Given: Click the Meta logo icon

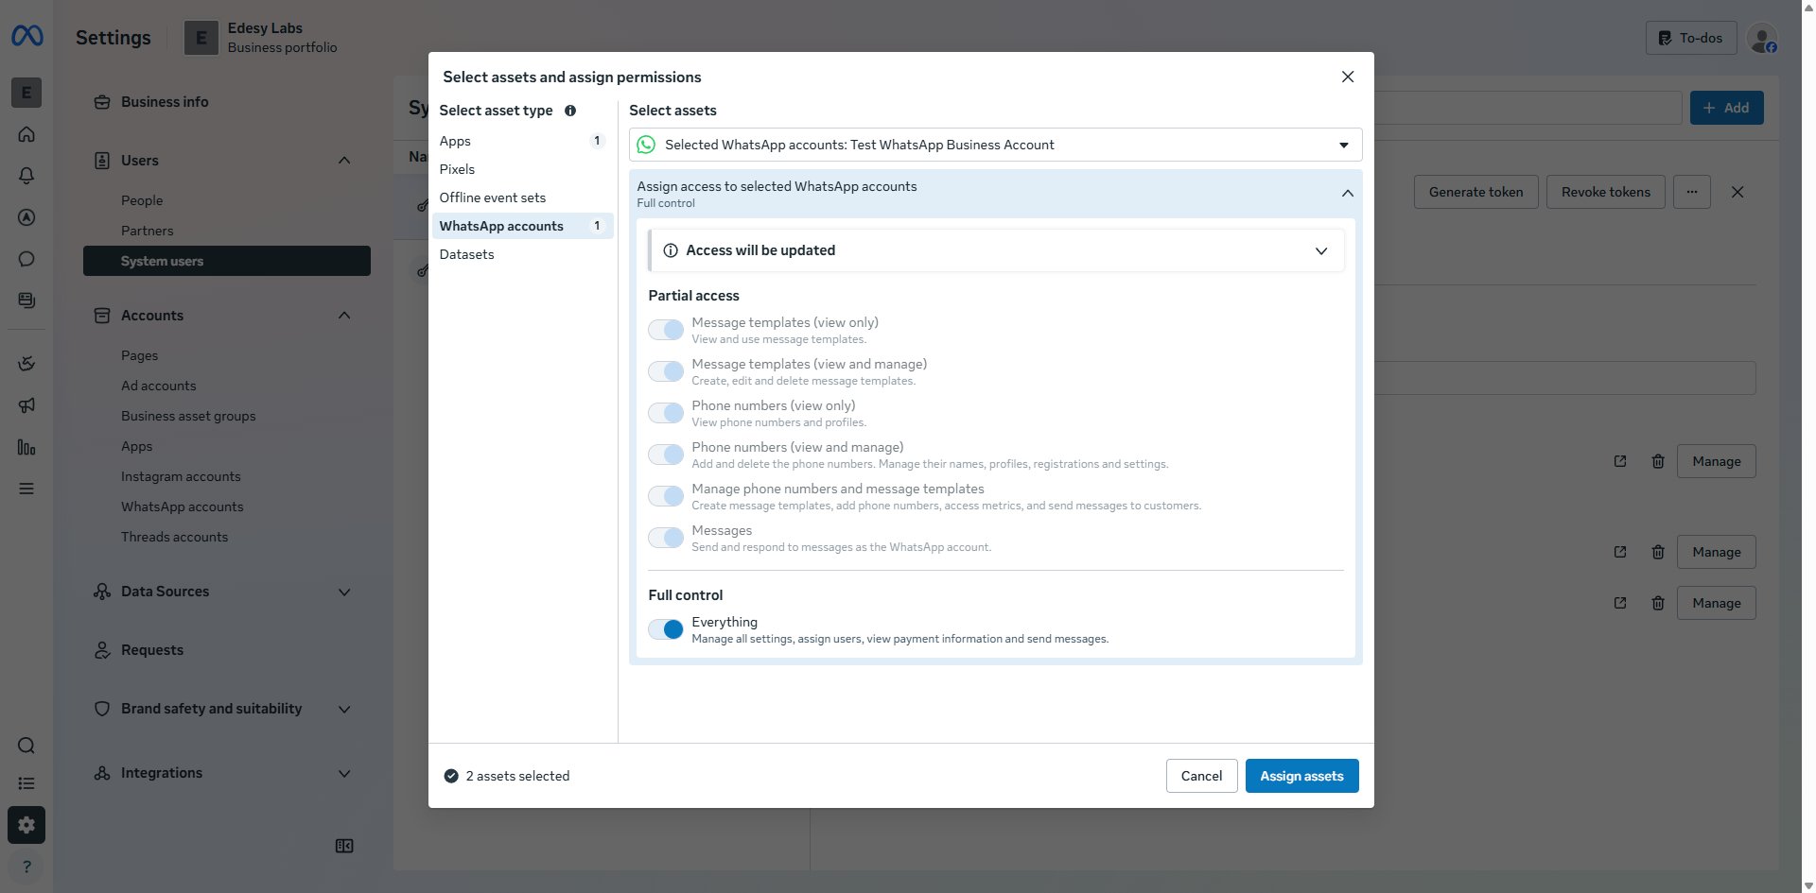Looking at the screenshot, I should 26,36.
